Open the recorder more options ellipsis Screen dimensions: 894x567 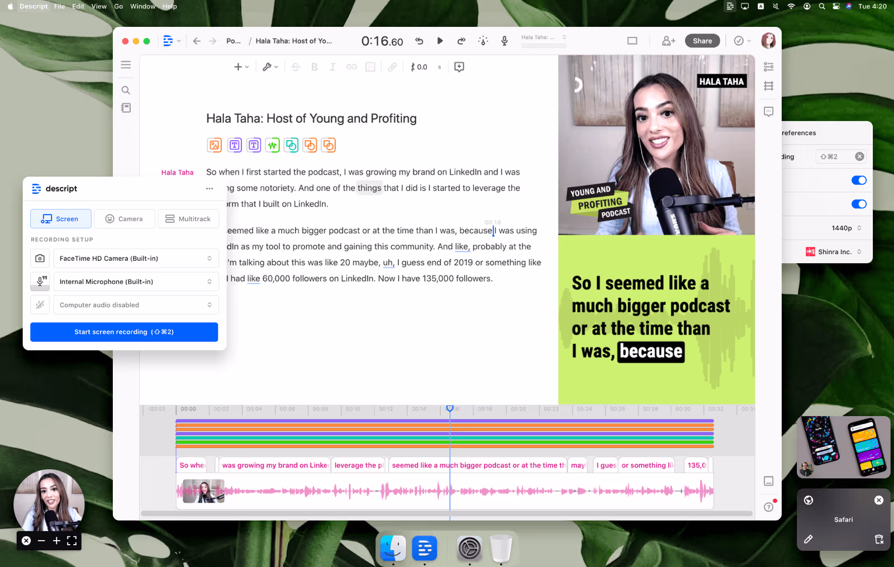210,189
